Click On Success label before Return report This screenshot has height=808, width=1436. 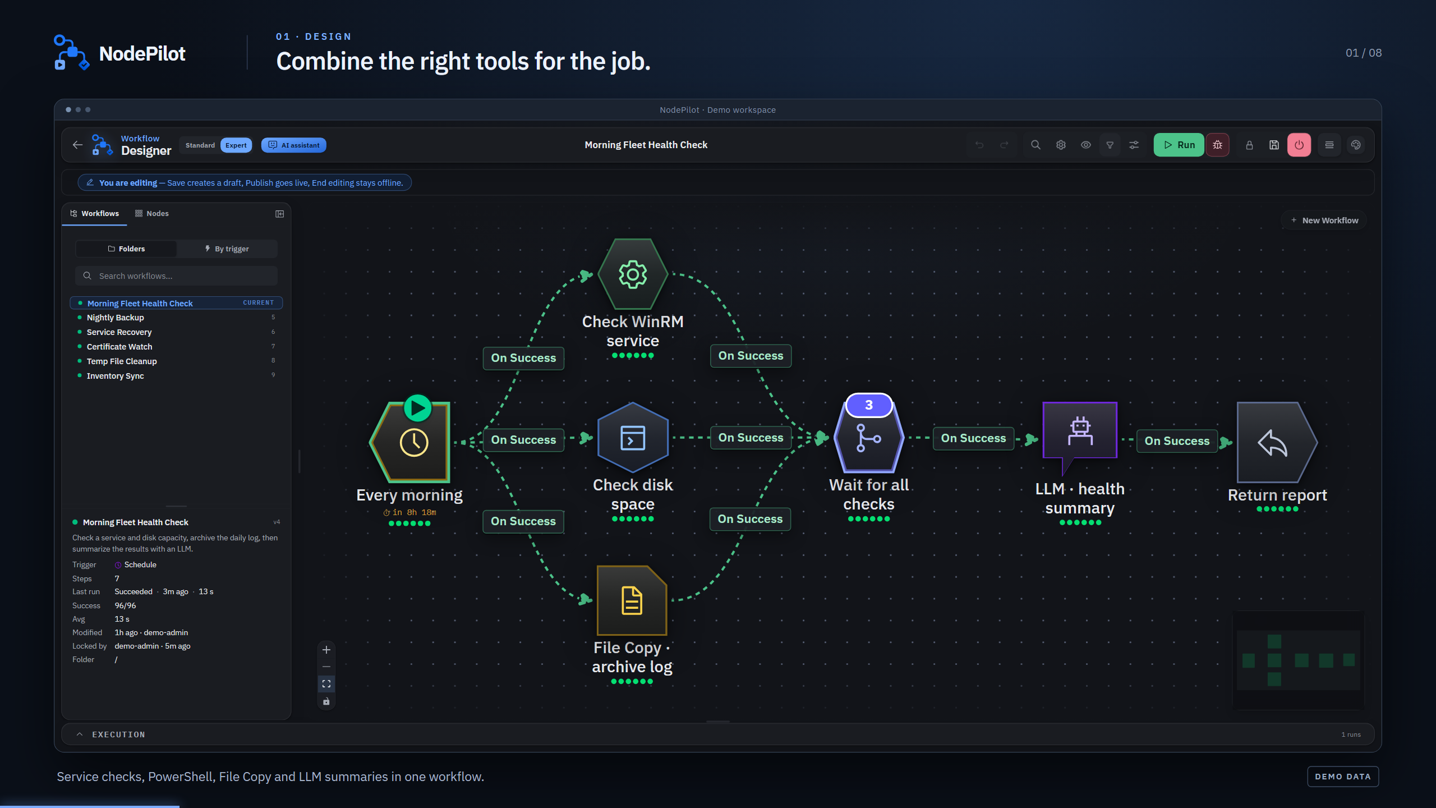[x=1177, y=441]
